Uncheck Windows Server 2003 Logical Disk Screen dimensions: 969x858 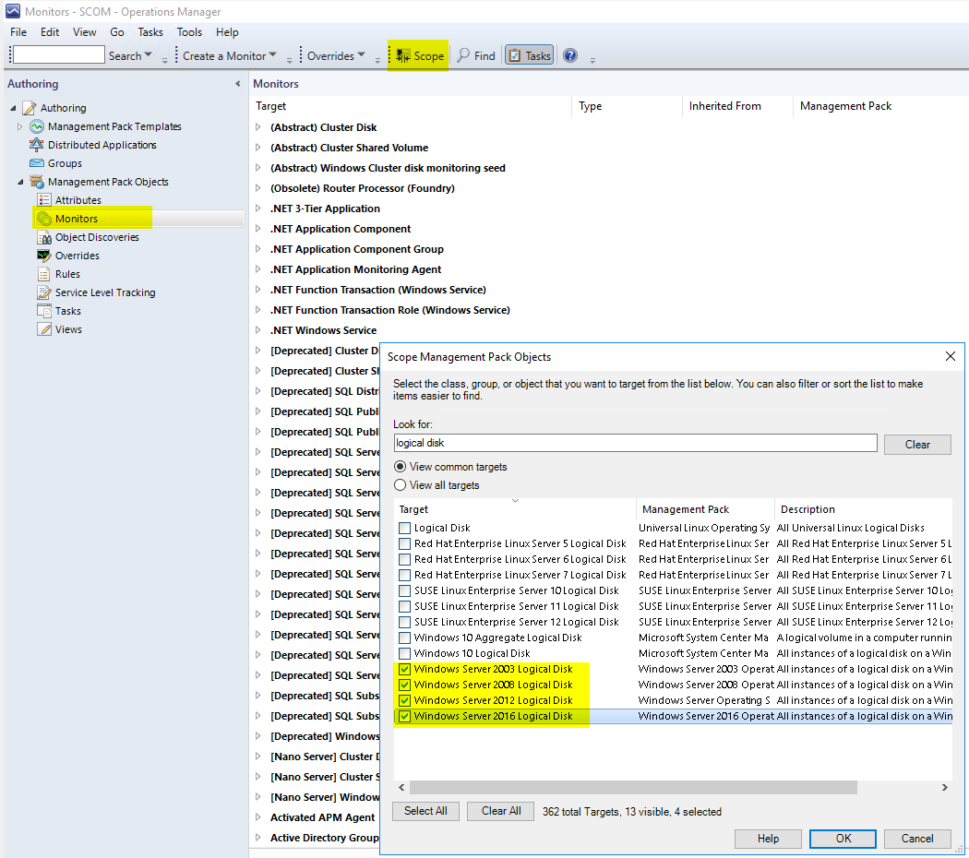click(405, 669)
